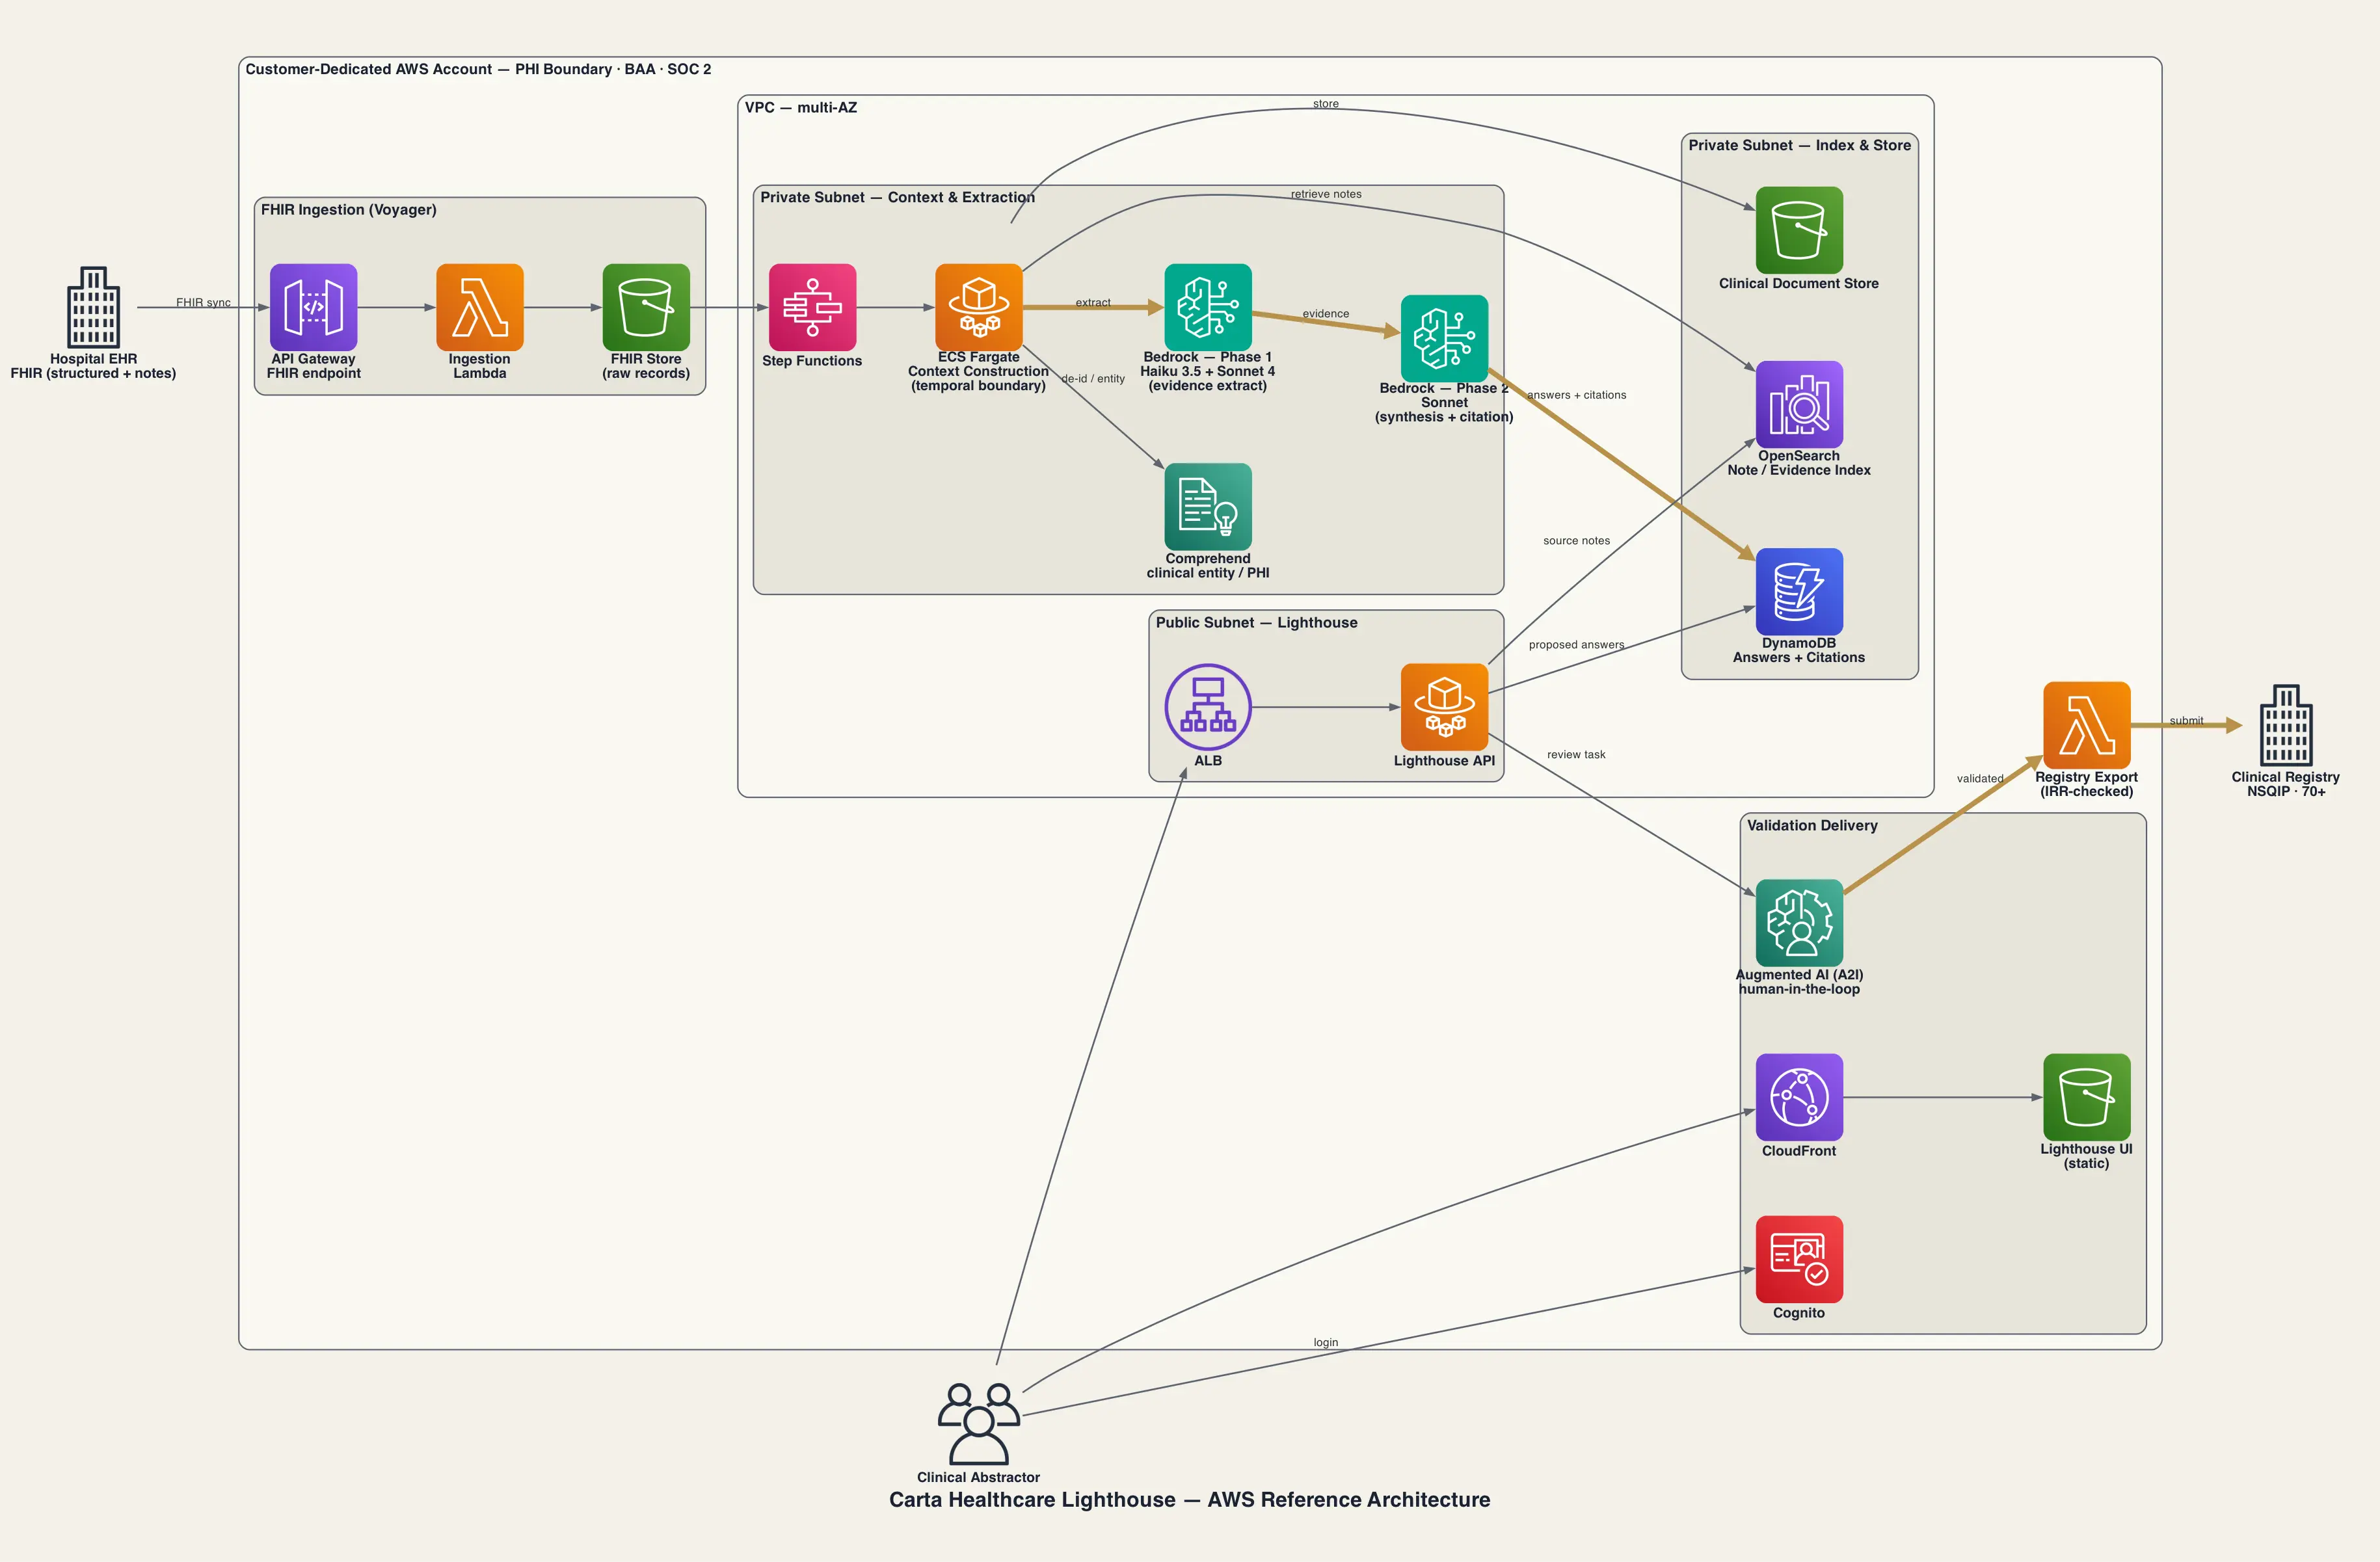
Task: Click the Step Functions icon
Action: tap(812, 307)
